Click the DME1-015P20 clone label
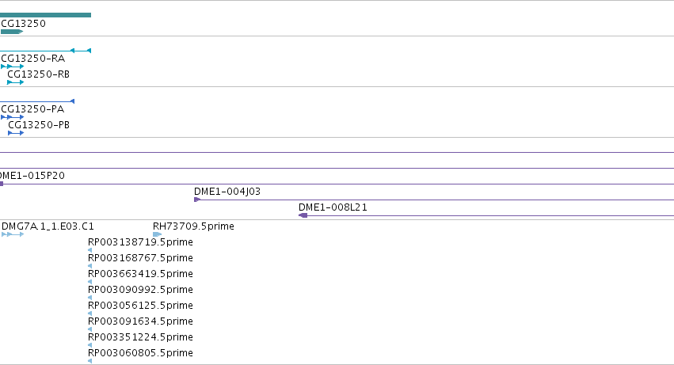Image resolution: width=674 pixels, height=365 pixels. click(32, 176)
